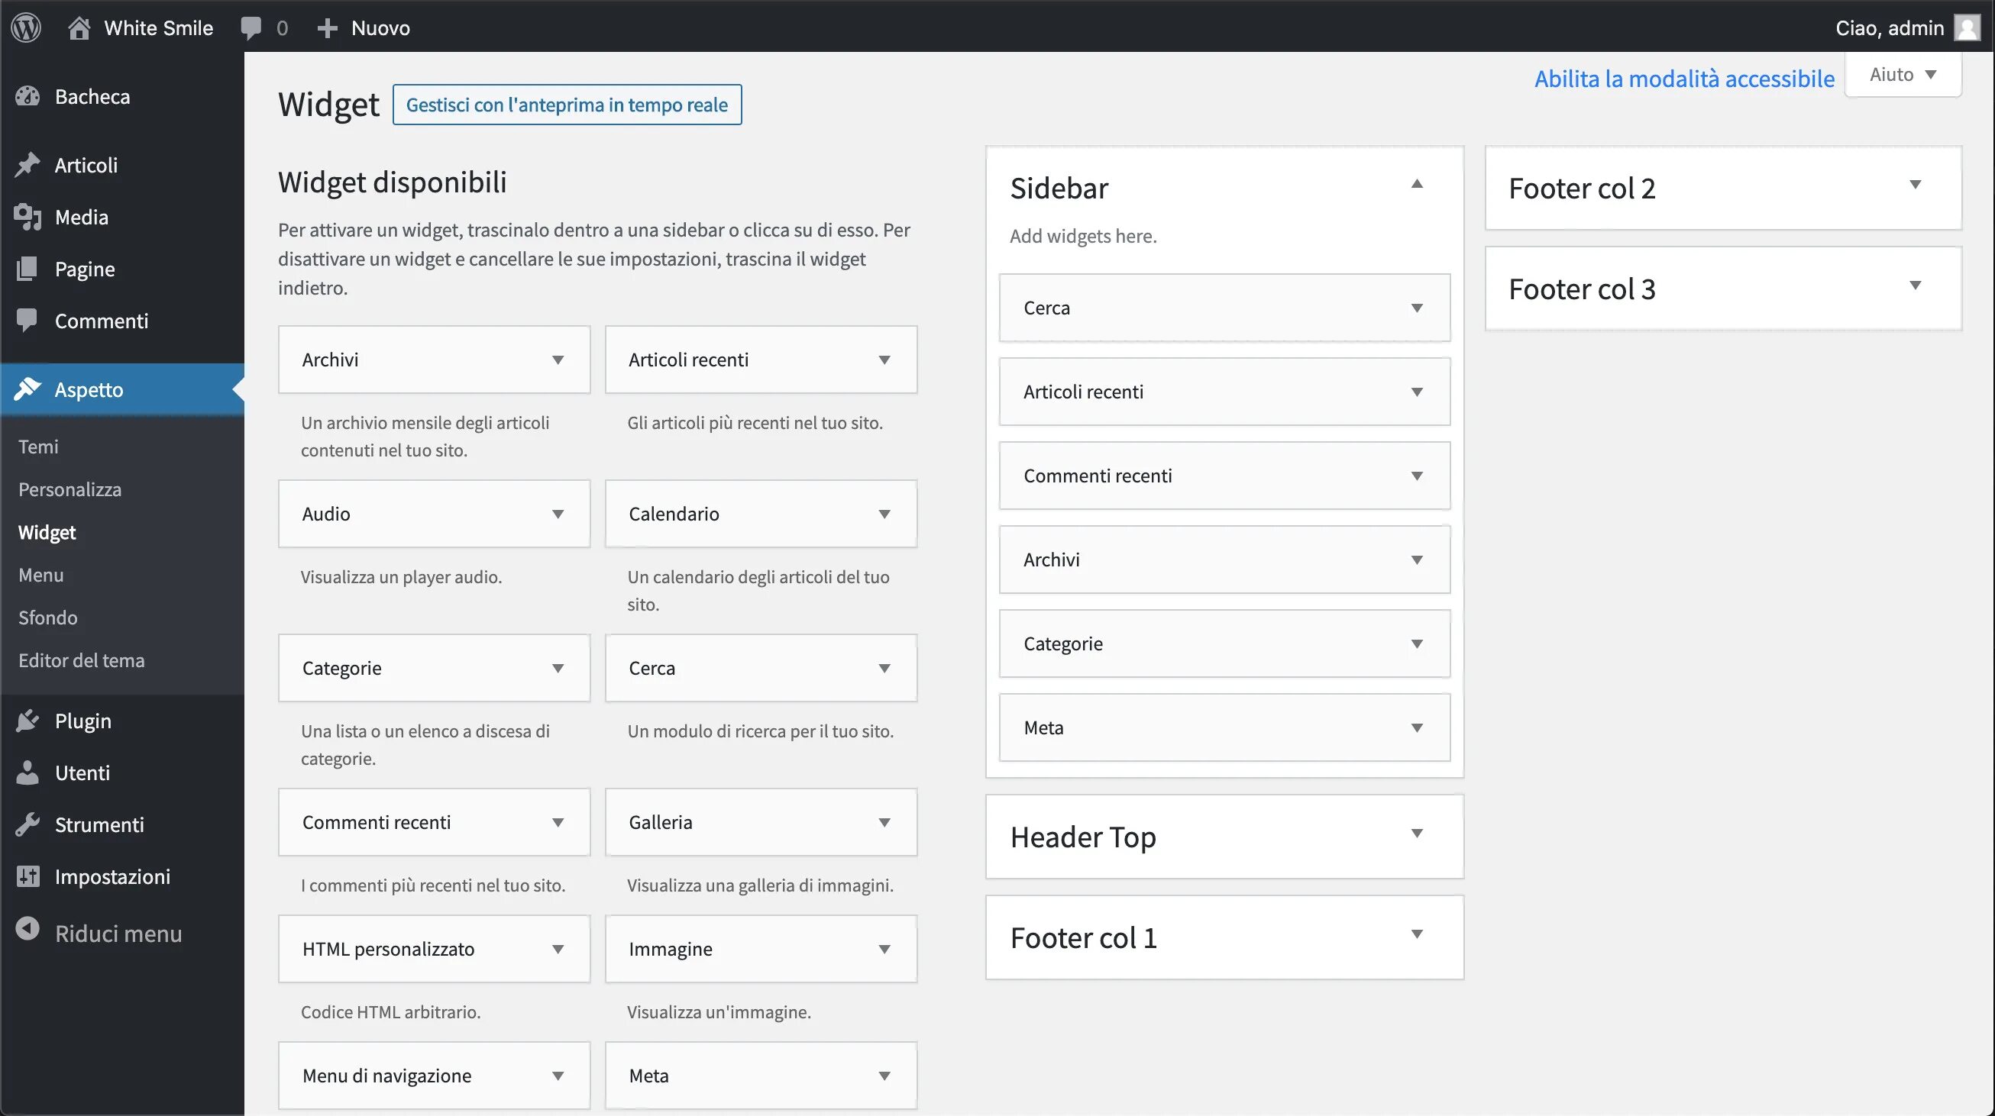Open Temi under Aspetto menu

(x=37, y=445)
